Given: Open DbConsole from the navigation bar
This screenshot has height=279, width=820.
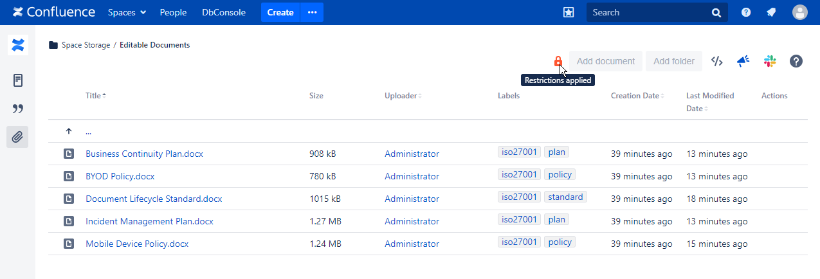Looking at the screenshot, I should point(224,12).
